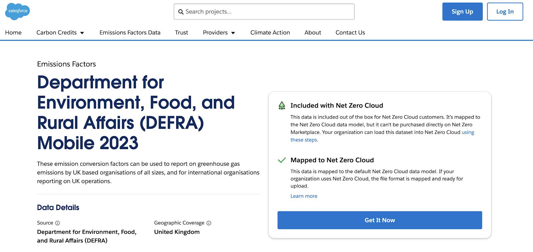The height and width of the screenshot is (252, 533).
Task: Open the About page
Action: point(313,33)
